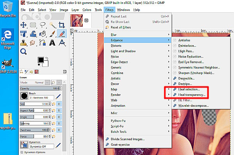This screenshot has width=234, height=155.
Task: Open the Windows menu
Action: coord(123,10)
